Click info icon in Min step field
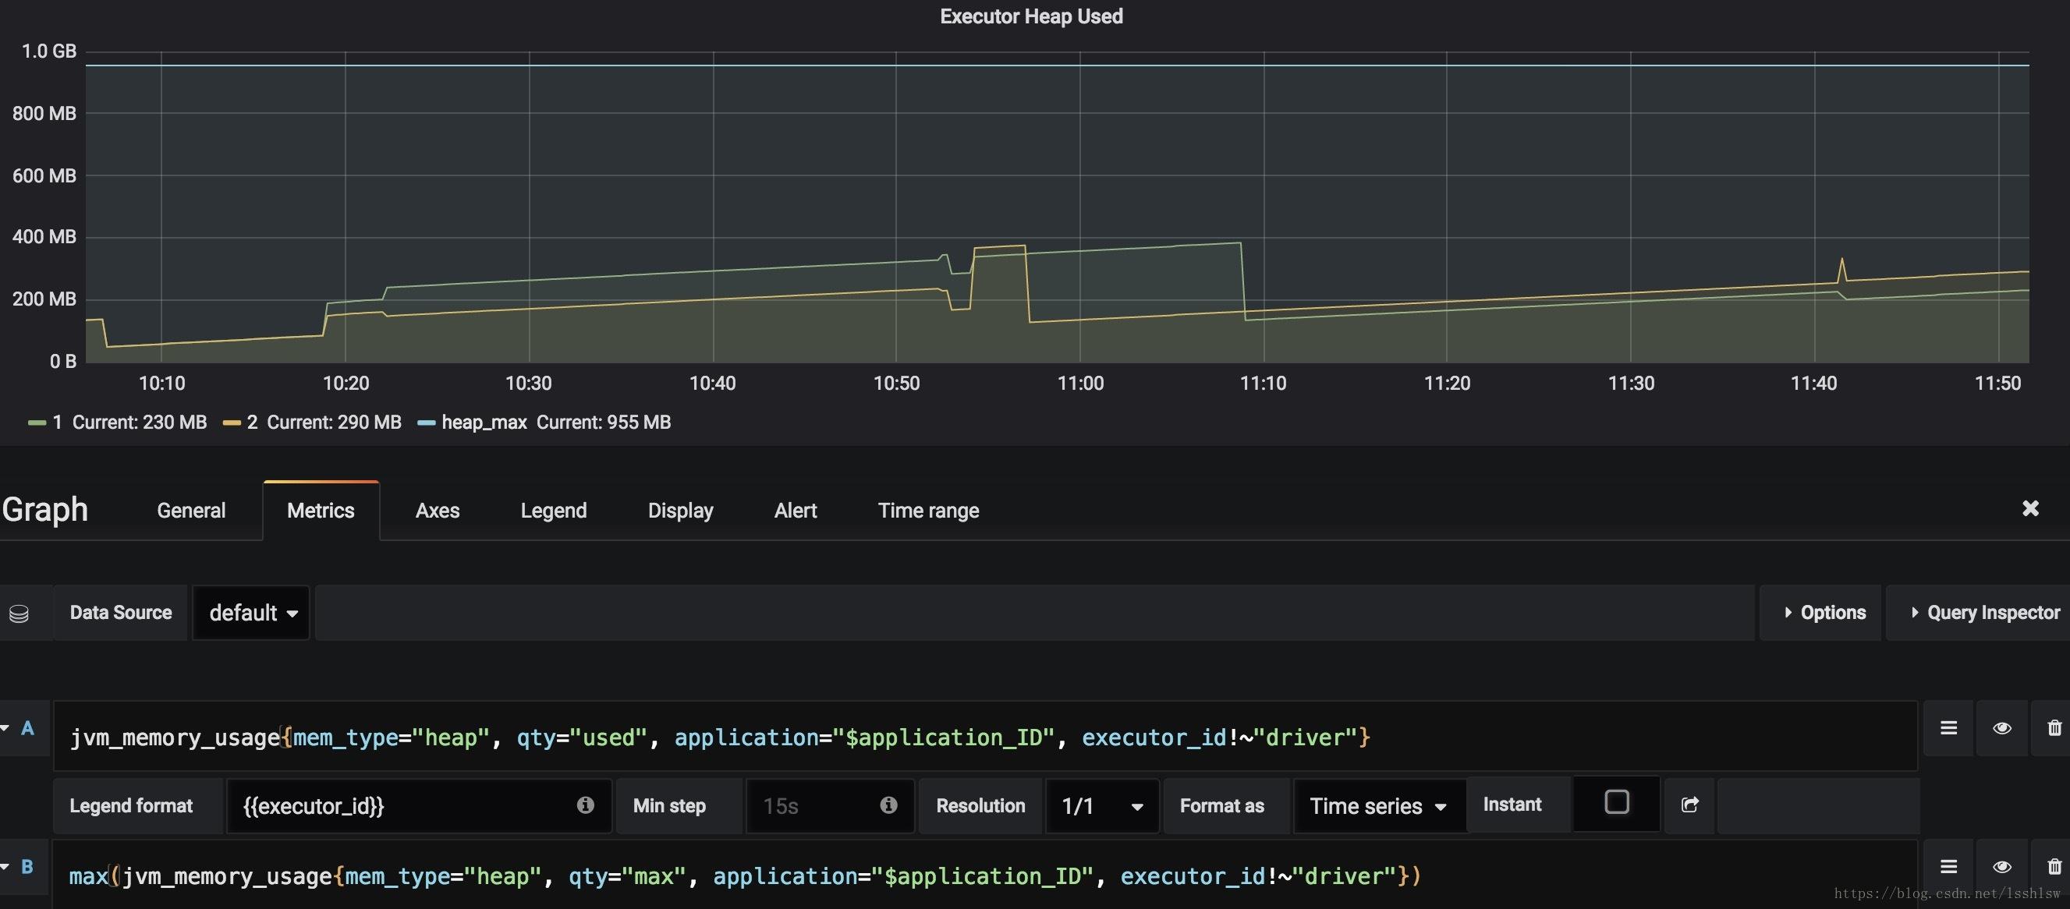The height and width of the screenshot is (909, 2070). tap(888, 805)
